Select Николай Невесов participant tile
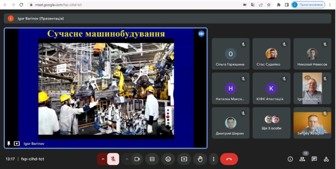The width and height of the screenshot is (336, 169). (x=312, y=54)
